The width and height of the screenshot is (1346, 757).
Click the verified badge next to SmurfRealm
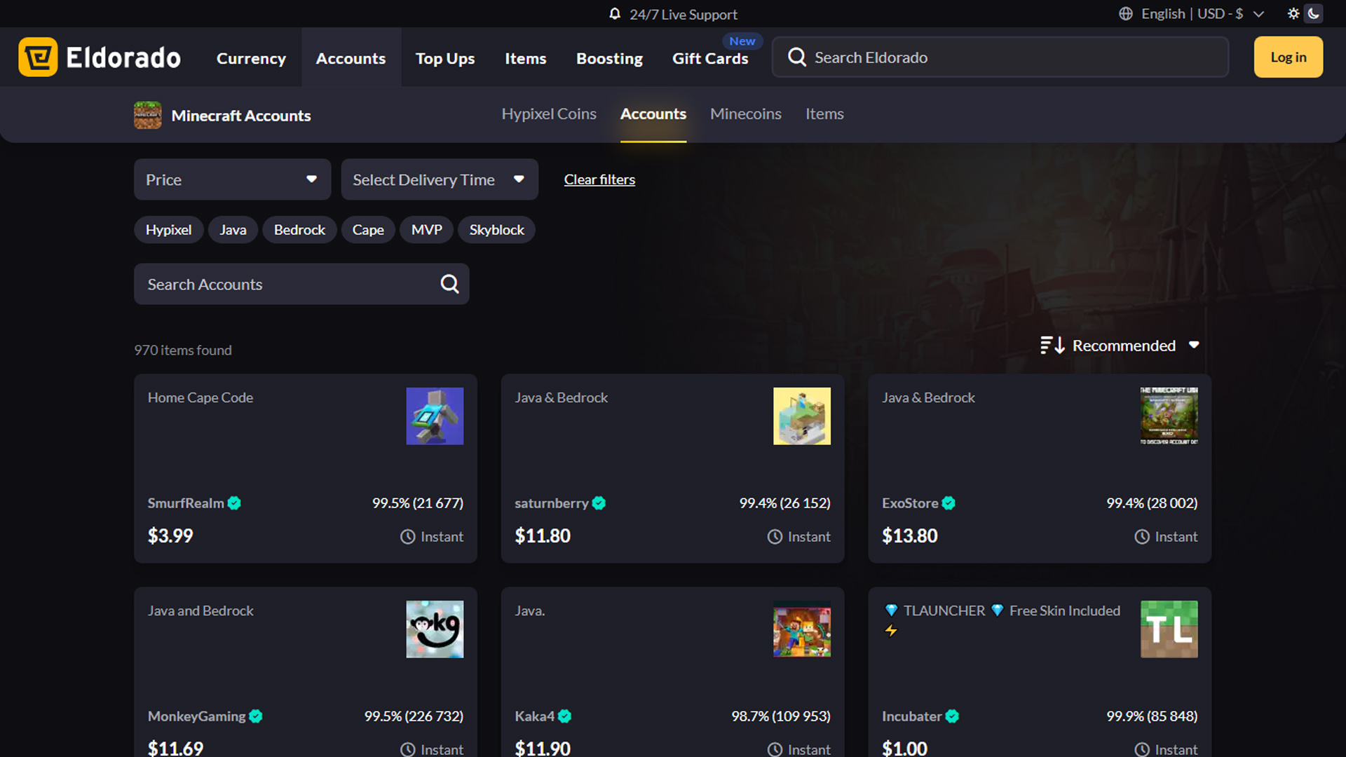[x=235, y=503]
